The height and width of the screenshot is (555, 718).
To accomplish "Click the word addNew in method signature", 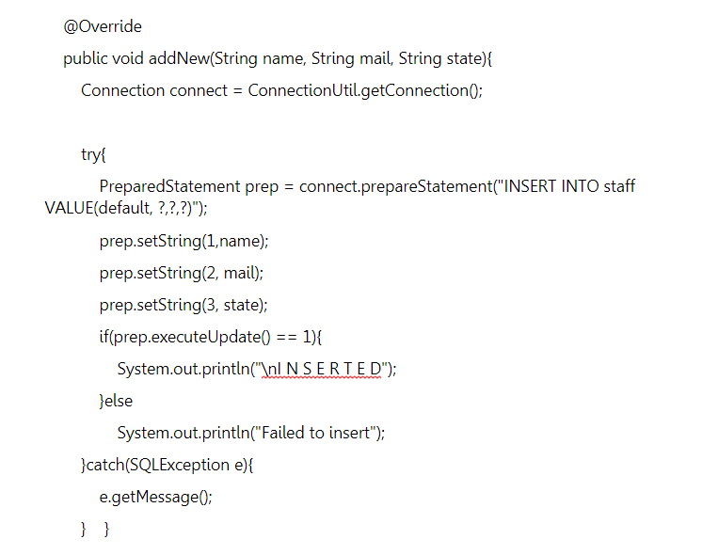I will pos(179,58).
